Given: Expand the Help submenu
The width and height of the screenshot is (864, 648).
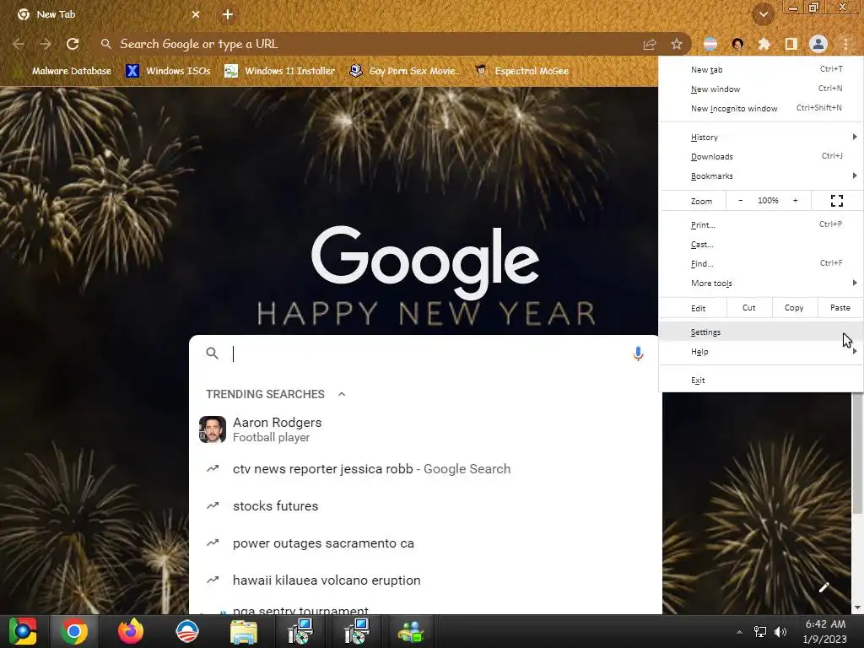Looking at the screenshot, I should [x=761, y=352].
